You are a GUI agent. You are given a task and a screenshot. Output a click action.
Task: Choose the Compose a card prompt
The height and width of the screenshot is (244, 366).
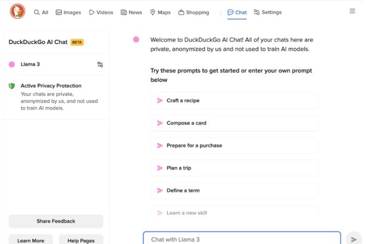[234, 123]
